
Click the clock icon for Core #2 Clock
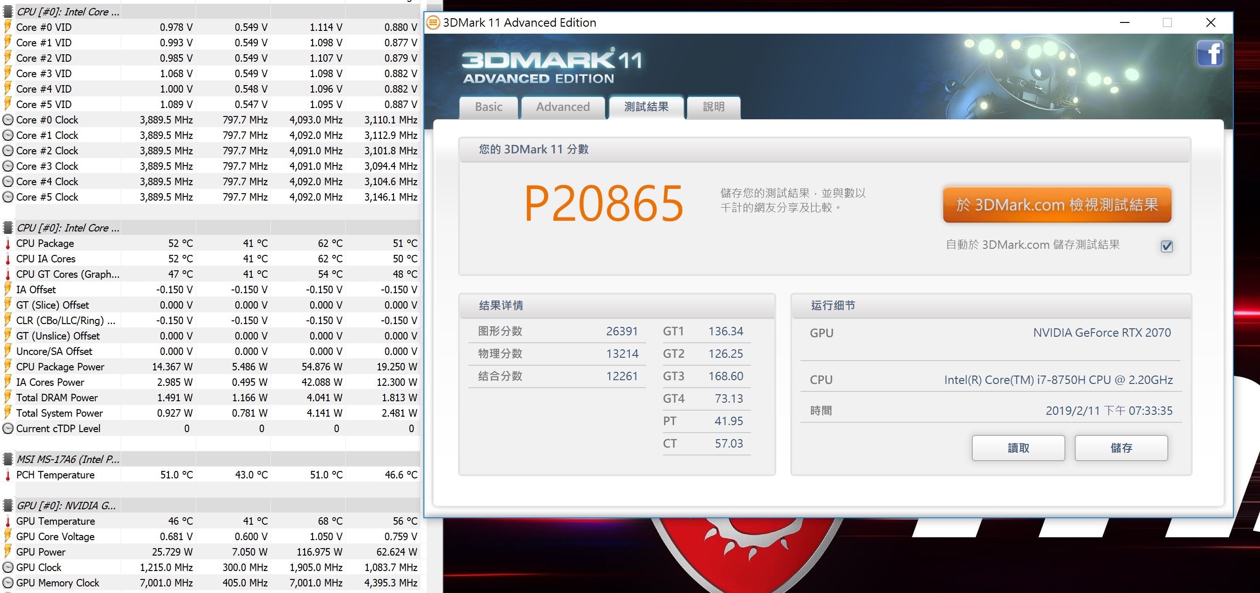pos(8,151)
